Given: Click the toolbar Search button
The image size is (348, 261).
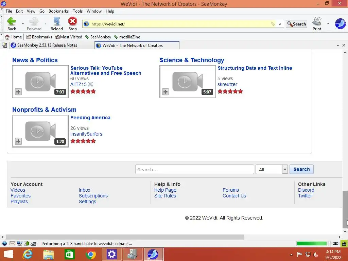Looking at the screenshot, I should click(x=296, y=24).
